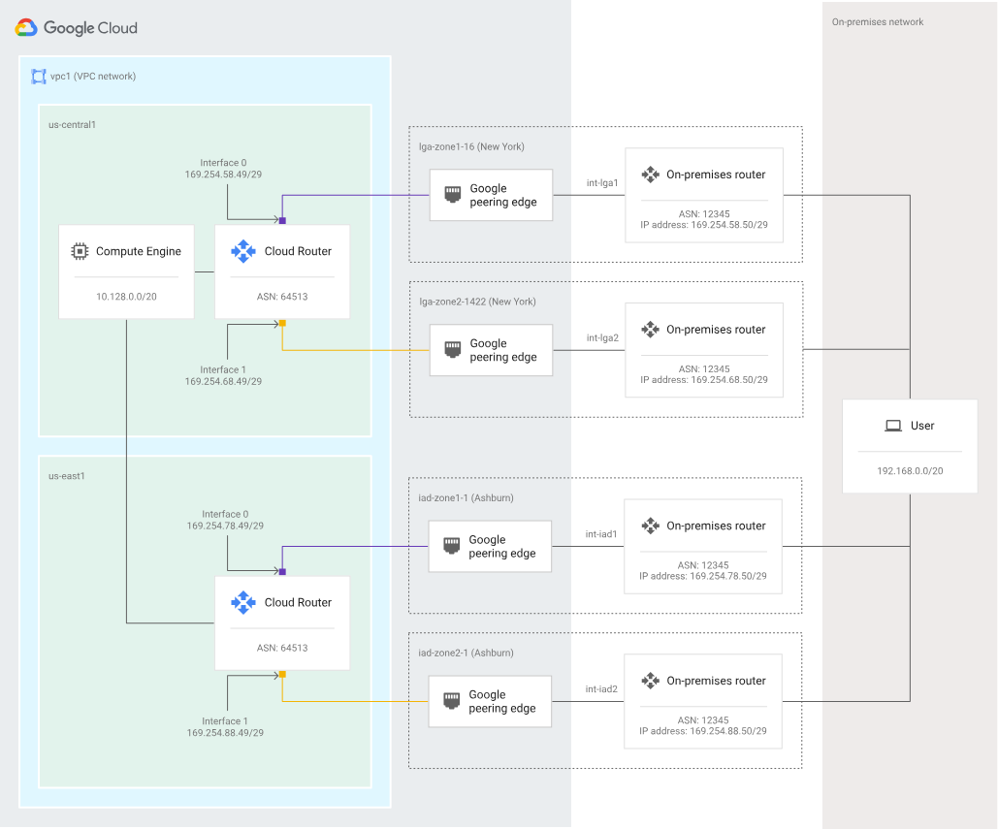Select 'Cloud Router' label in us-central1
Screen dimensions: 998x829
point(298,251)
